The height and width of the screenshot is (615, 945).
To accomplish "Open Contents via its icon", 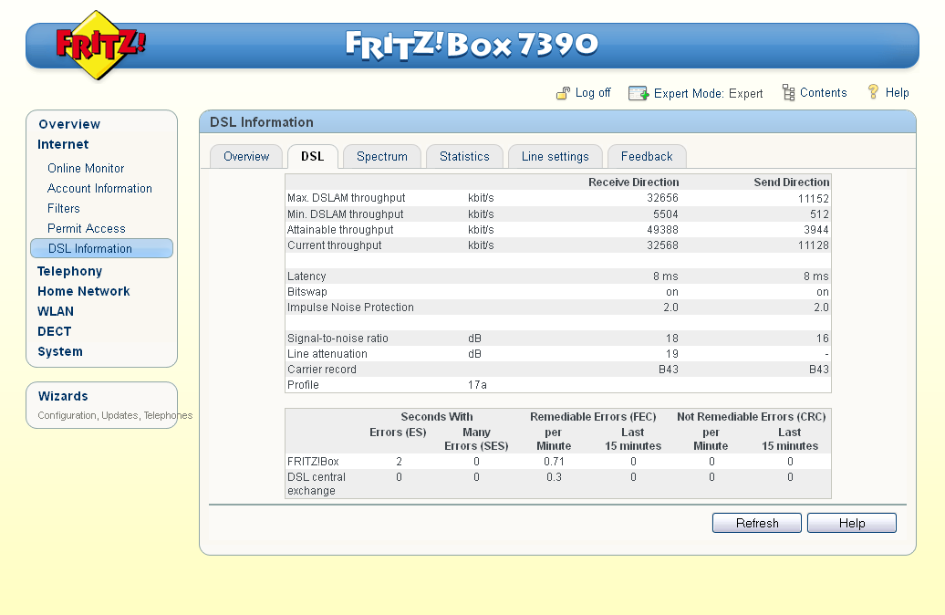I will [786, 92].
